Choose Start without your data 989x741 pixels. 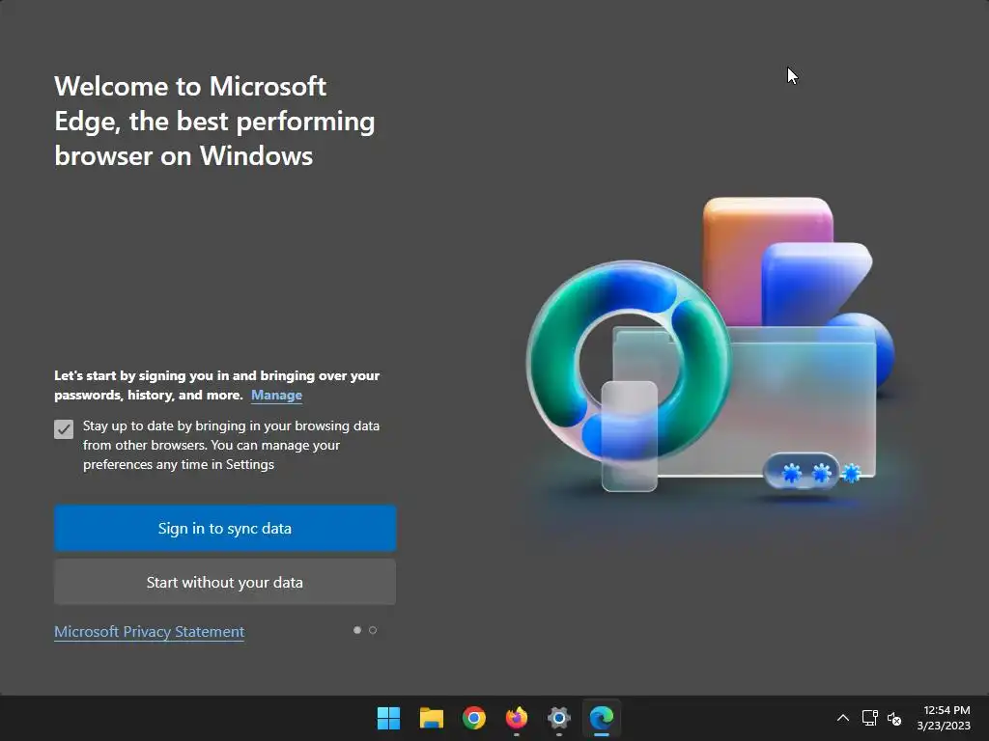pyautogui.click(x=225, y=582)
